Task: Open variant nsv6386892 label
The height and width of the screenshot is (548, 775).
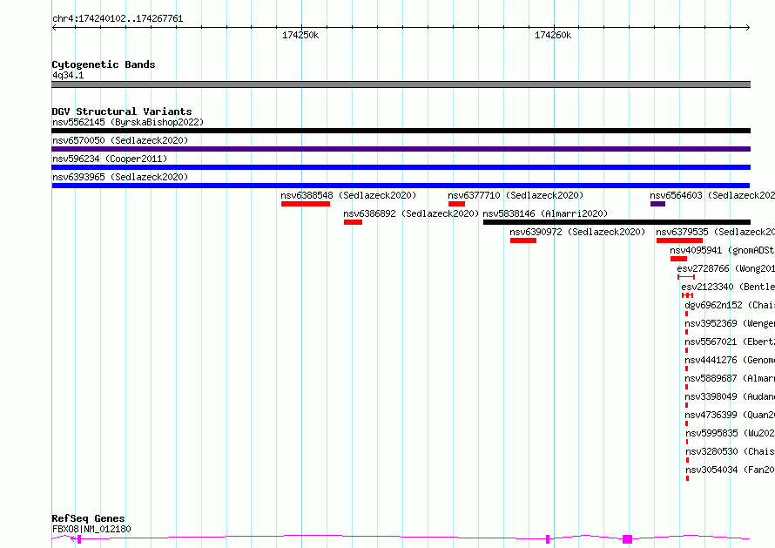Action: (x=411, y=213)
